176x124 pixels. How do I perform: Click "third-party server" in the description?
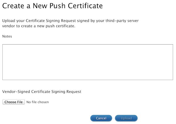[x=122, y=21]
